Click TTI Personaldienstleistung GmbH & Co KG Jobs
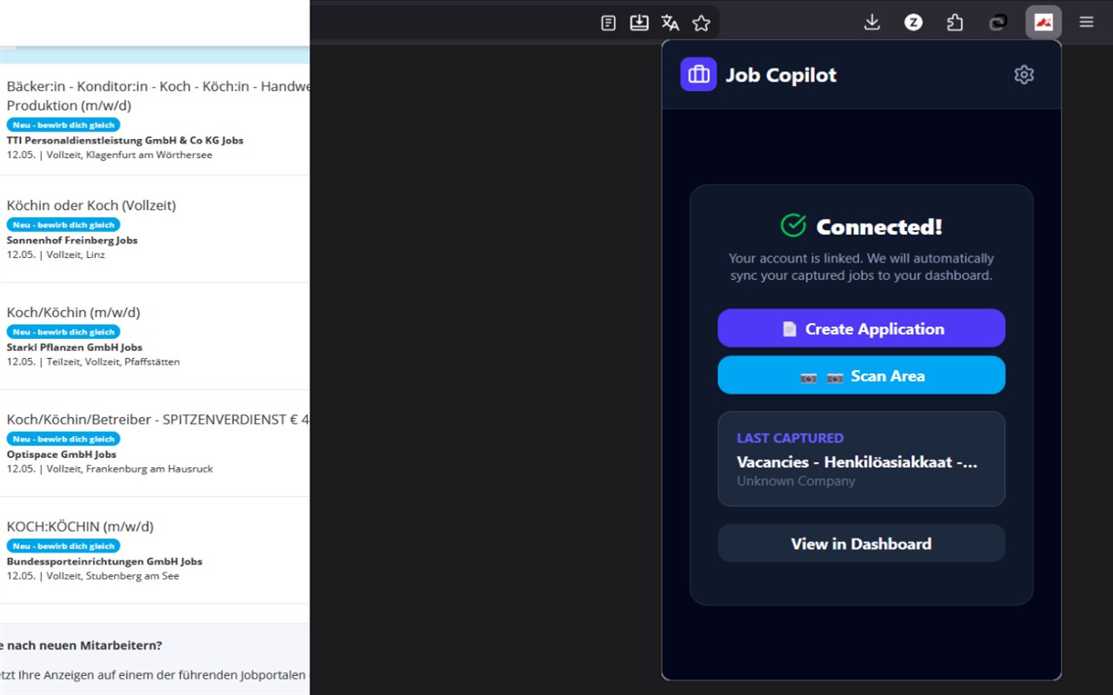The image size is (1113, 695). [x=125, y=140]
